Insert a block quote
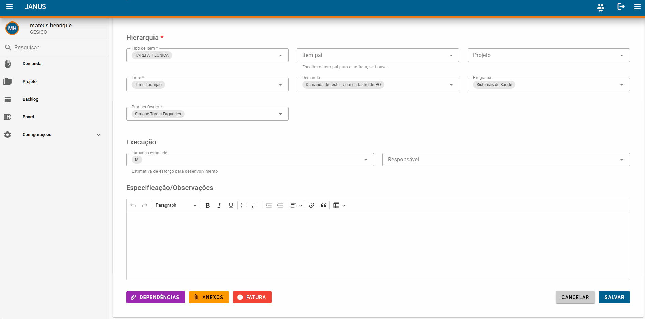Viewport: 645px width, 319px height. [x=323, y=205]
